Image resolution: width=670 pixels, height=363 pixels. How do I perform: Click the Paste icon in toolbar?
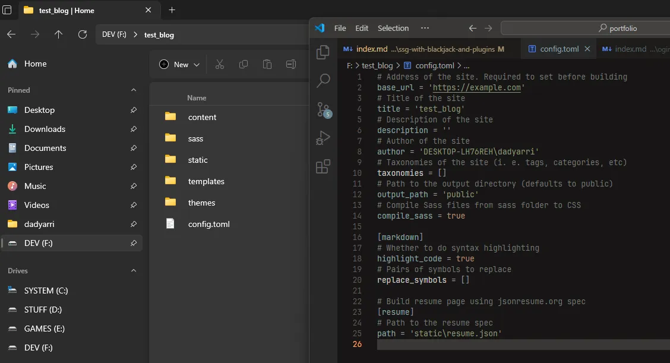point(267,64)
